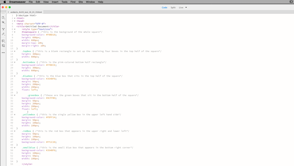Switch to Code view
The width and height of the screenshot is (294, 166).
coord(164,7)
